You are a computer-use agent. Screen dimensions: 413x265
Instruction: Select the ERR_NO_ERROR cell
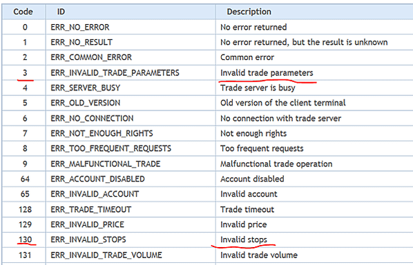pyautogui.click(x=80, y=27)
